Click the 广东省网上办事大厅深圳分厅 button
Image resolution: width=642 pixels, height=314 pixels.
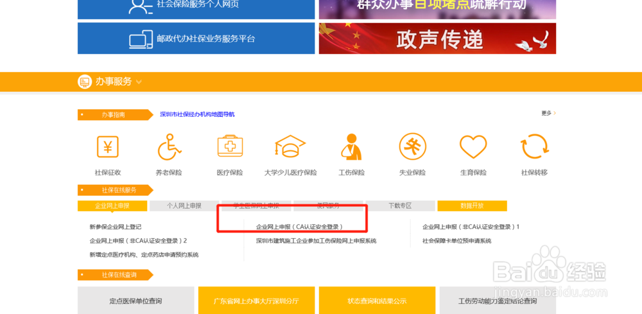[x=256, y=301]
